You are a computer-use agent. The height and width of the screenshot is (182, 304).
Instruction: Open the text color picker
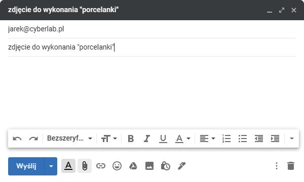(x=183, y=139)
